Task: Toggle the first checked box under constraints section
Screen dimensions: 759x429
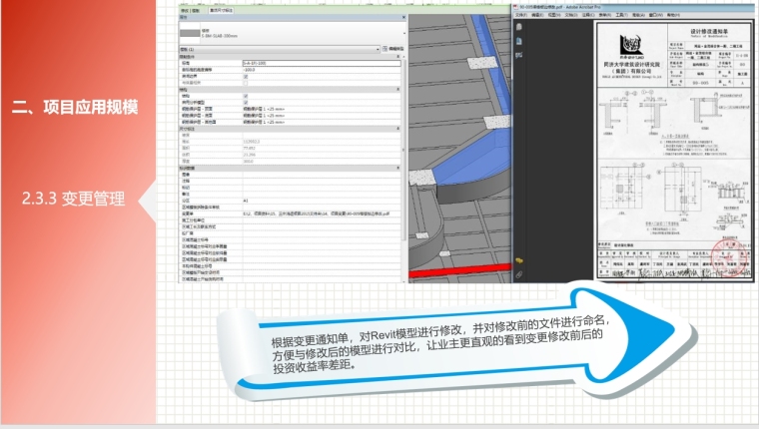Action: point(247,76)
